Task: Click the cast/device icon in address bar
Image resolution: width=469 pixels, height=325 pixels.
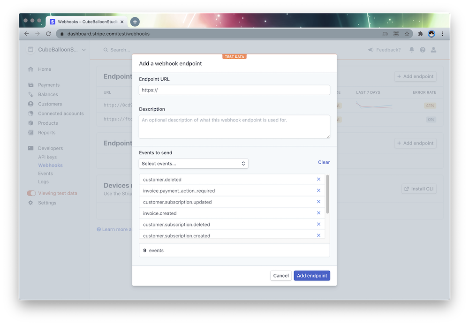Action: coord(385,34)
